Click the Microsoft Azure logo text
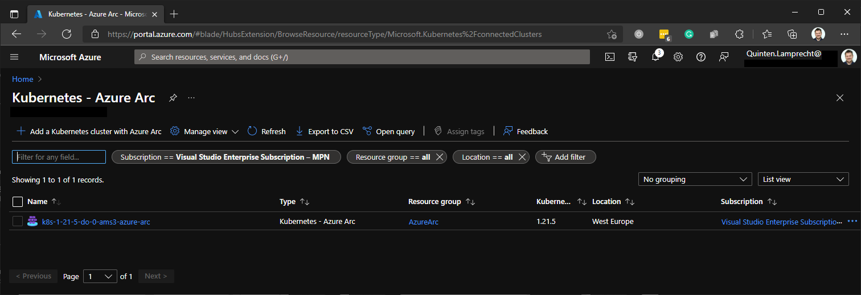This screenshot has width=861, height=295. pyautogui.click(x=70, y=57)
